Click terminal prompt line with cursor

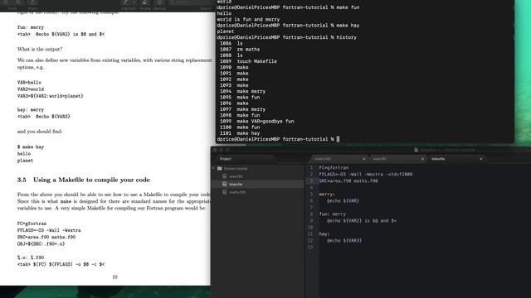click(278, 139)
